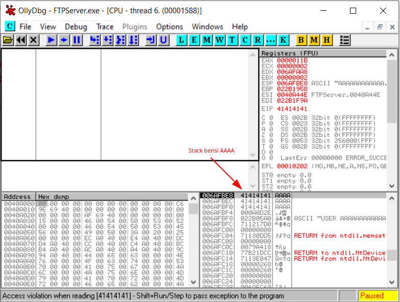This screenshot has height=302, width=400.
Task: Execute till return icon
Action: (x=151, y=40)
